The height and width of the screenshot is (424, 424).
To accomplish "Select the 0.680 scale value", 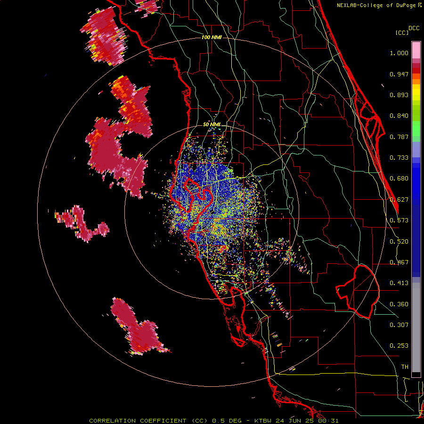I will pyautogui.click(x=399, y=179).
